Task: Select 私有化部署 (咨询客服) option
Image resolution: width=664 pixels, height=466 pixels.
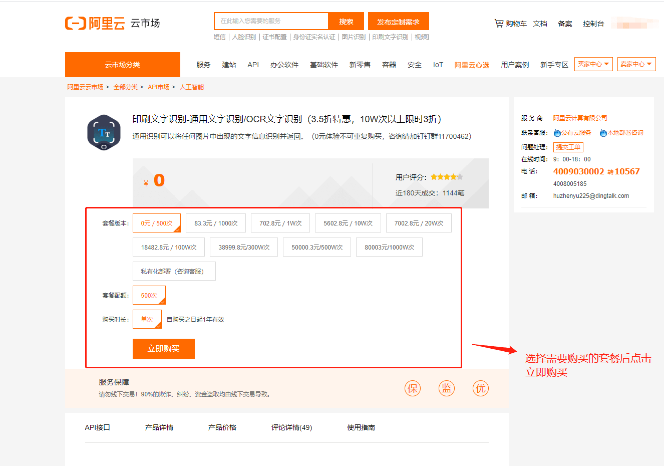Action: coord(174,271)
